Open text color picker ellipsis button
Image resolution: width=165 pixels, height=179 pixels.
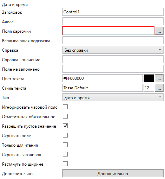point(159,78)
